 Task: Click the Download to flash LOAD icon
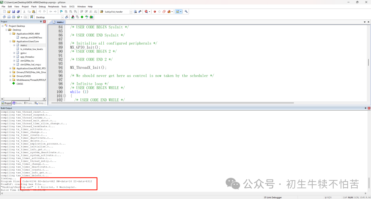[x=32, y=17]
